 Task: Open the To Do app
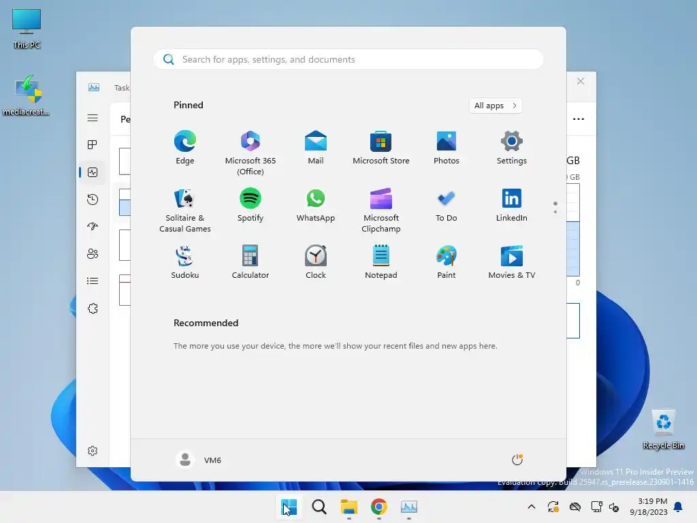(x=447, y=206)
